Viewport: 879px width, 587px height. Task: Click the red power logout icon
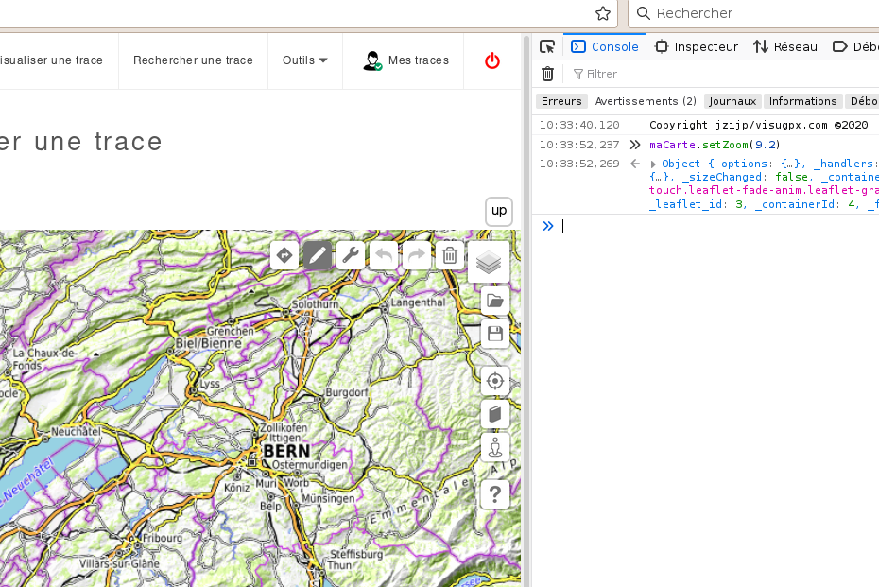(492, 60)
